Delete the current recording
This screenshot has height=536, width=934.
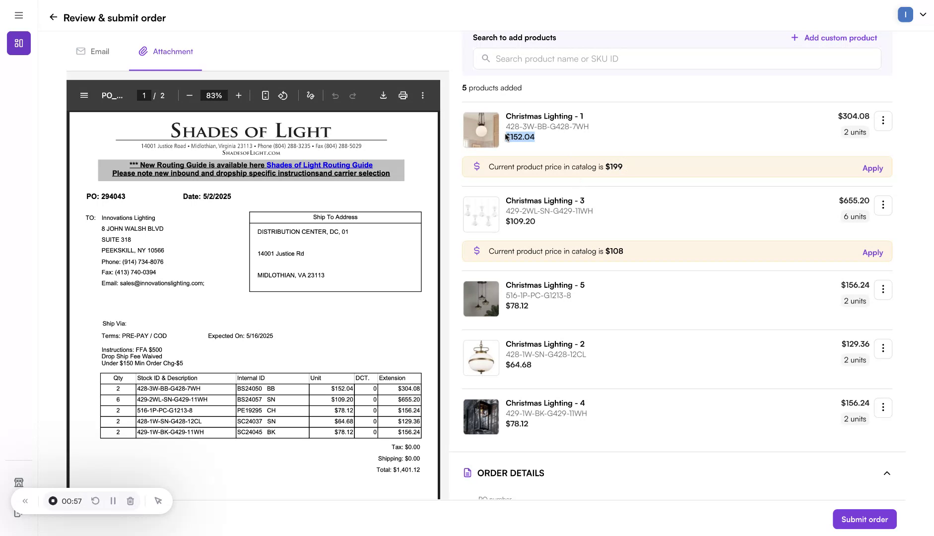131,501
